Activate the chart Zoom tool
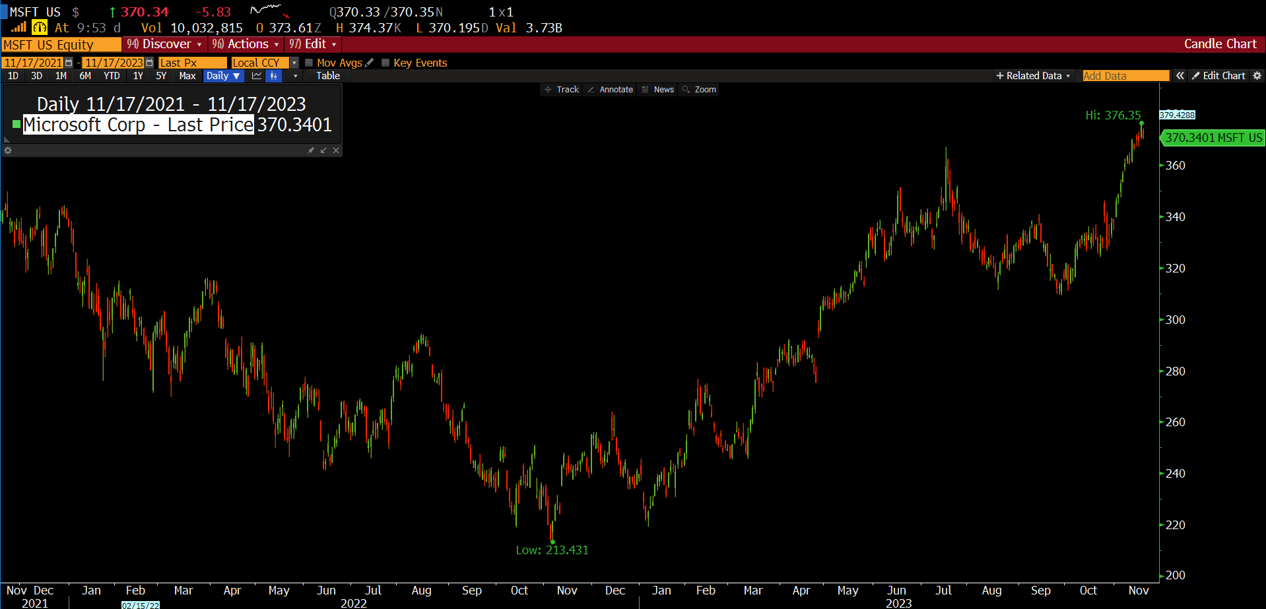This screenshot has width=1266, height=609. coord(700,90)
